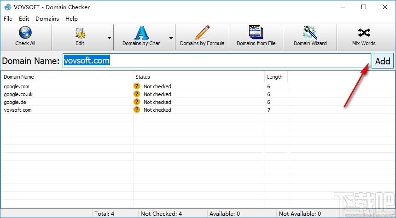Click the Domain Name: label
Viewport: 396px width, 218px height.
tap(30, 61)
